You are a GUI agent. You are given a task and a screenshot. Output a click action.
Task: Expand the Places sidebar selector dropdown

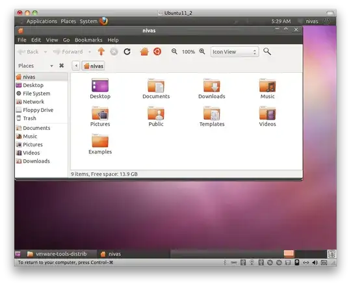pyautogui.click(x=52, y=66)
